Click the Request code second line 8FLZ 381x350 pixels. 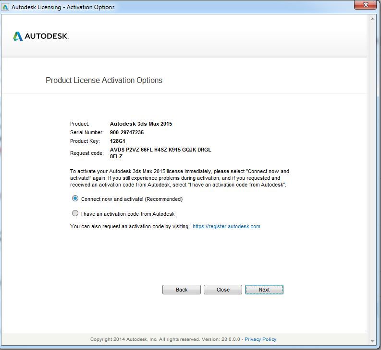click(x=116, y=156)
